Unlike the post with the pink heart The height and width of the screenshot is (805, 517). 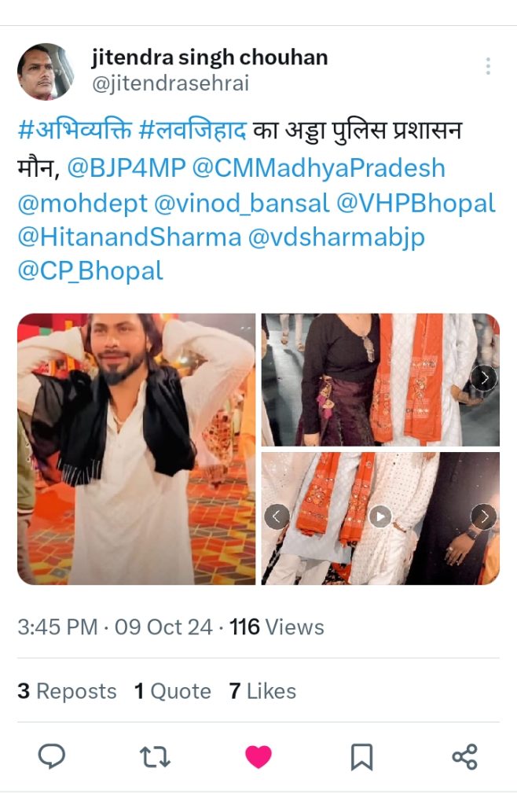point(258,757)
